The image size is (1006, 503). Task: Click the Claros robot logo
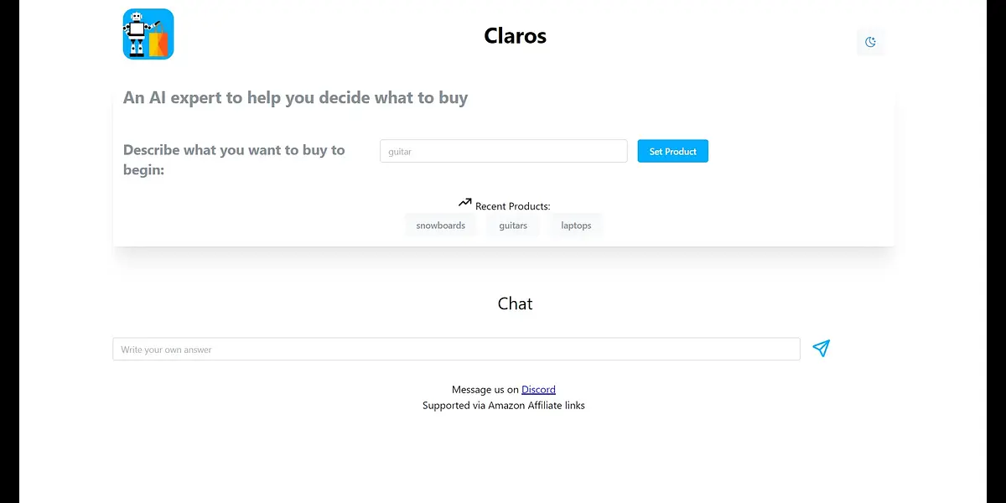pos(148,34)
